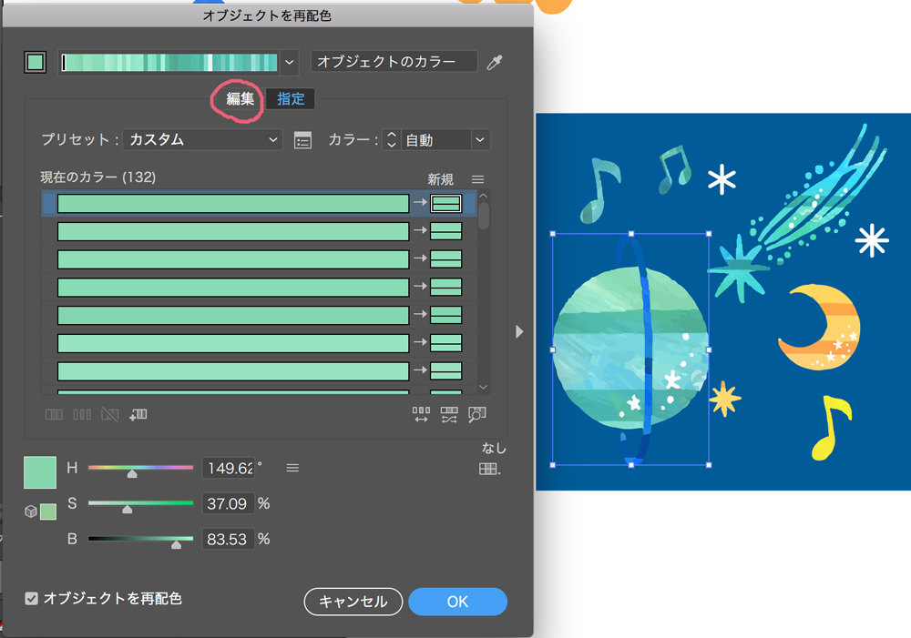Screen dimensions: 911x638
Task: Open the カラー 自動 dropdown arrow
Action: (480, 140)
